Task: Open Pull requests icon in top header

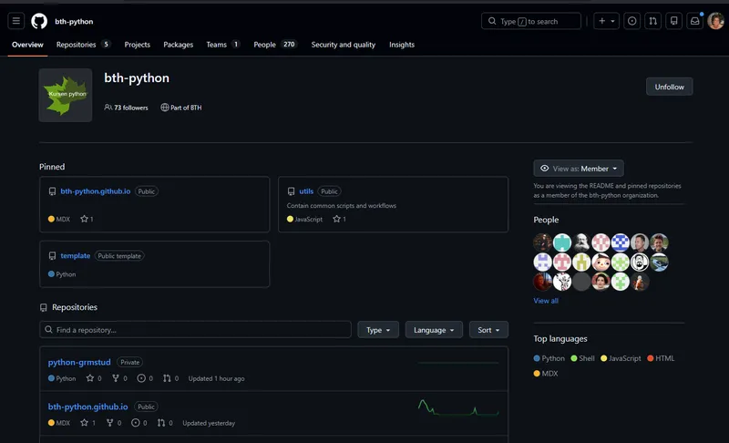Action: (x=652, y=21)
